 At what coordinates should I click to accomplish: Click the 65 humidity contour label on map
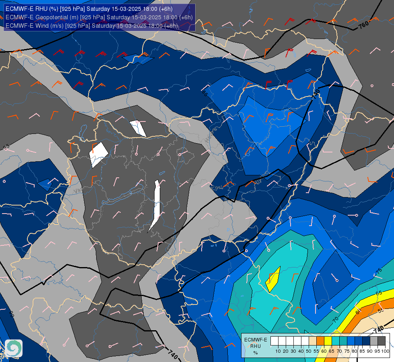click(x=379, y=293)
